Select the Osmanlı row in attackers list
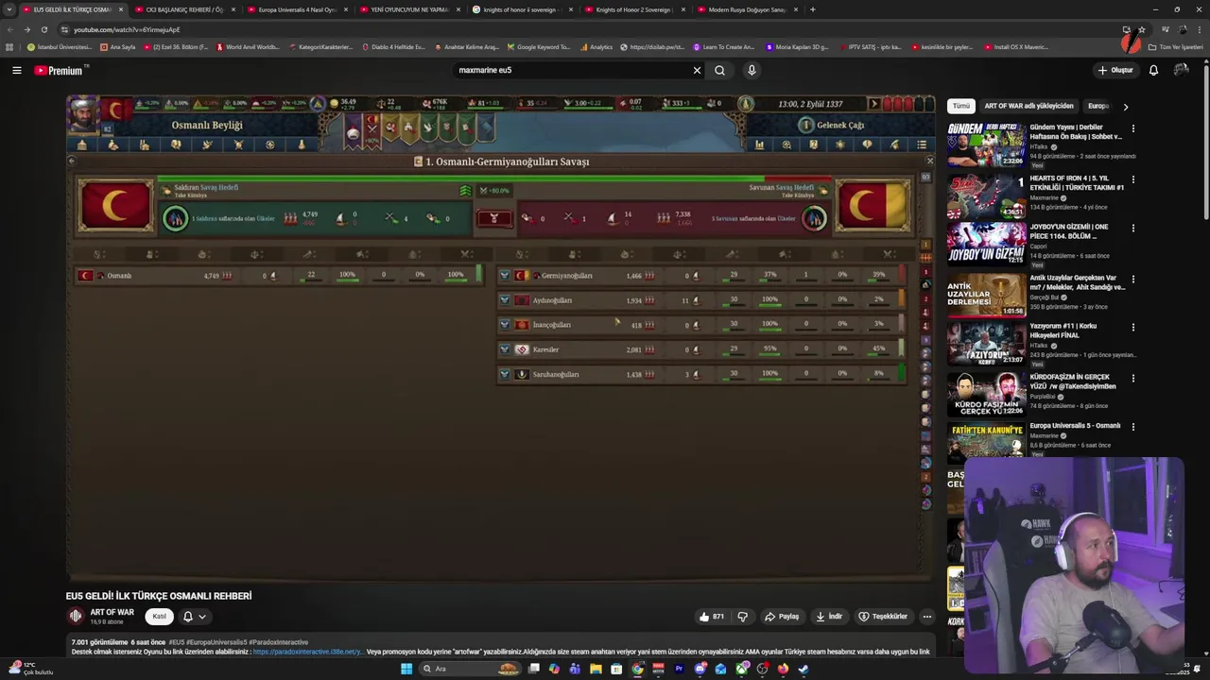Viewport: 1210px width, 680px height. click(280, 276)
